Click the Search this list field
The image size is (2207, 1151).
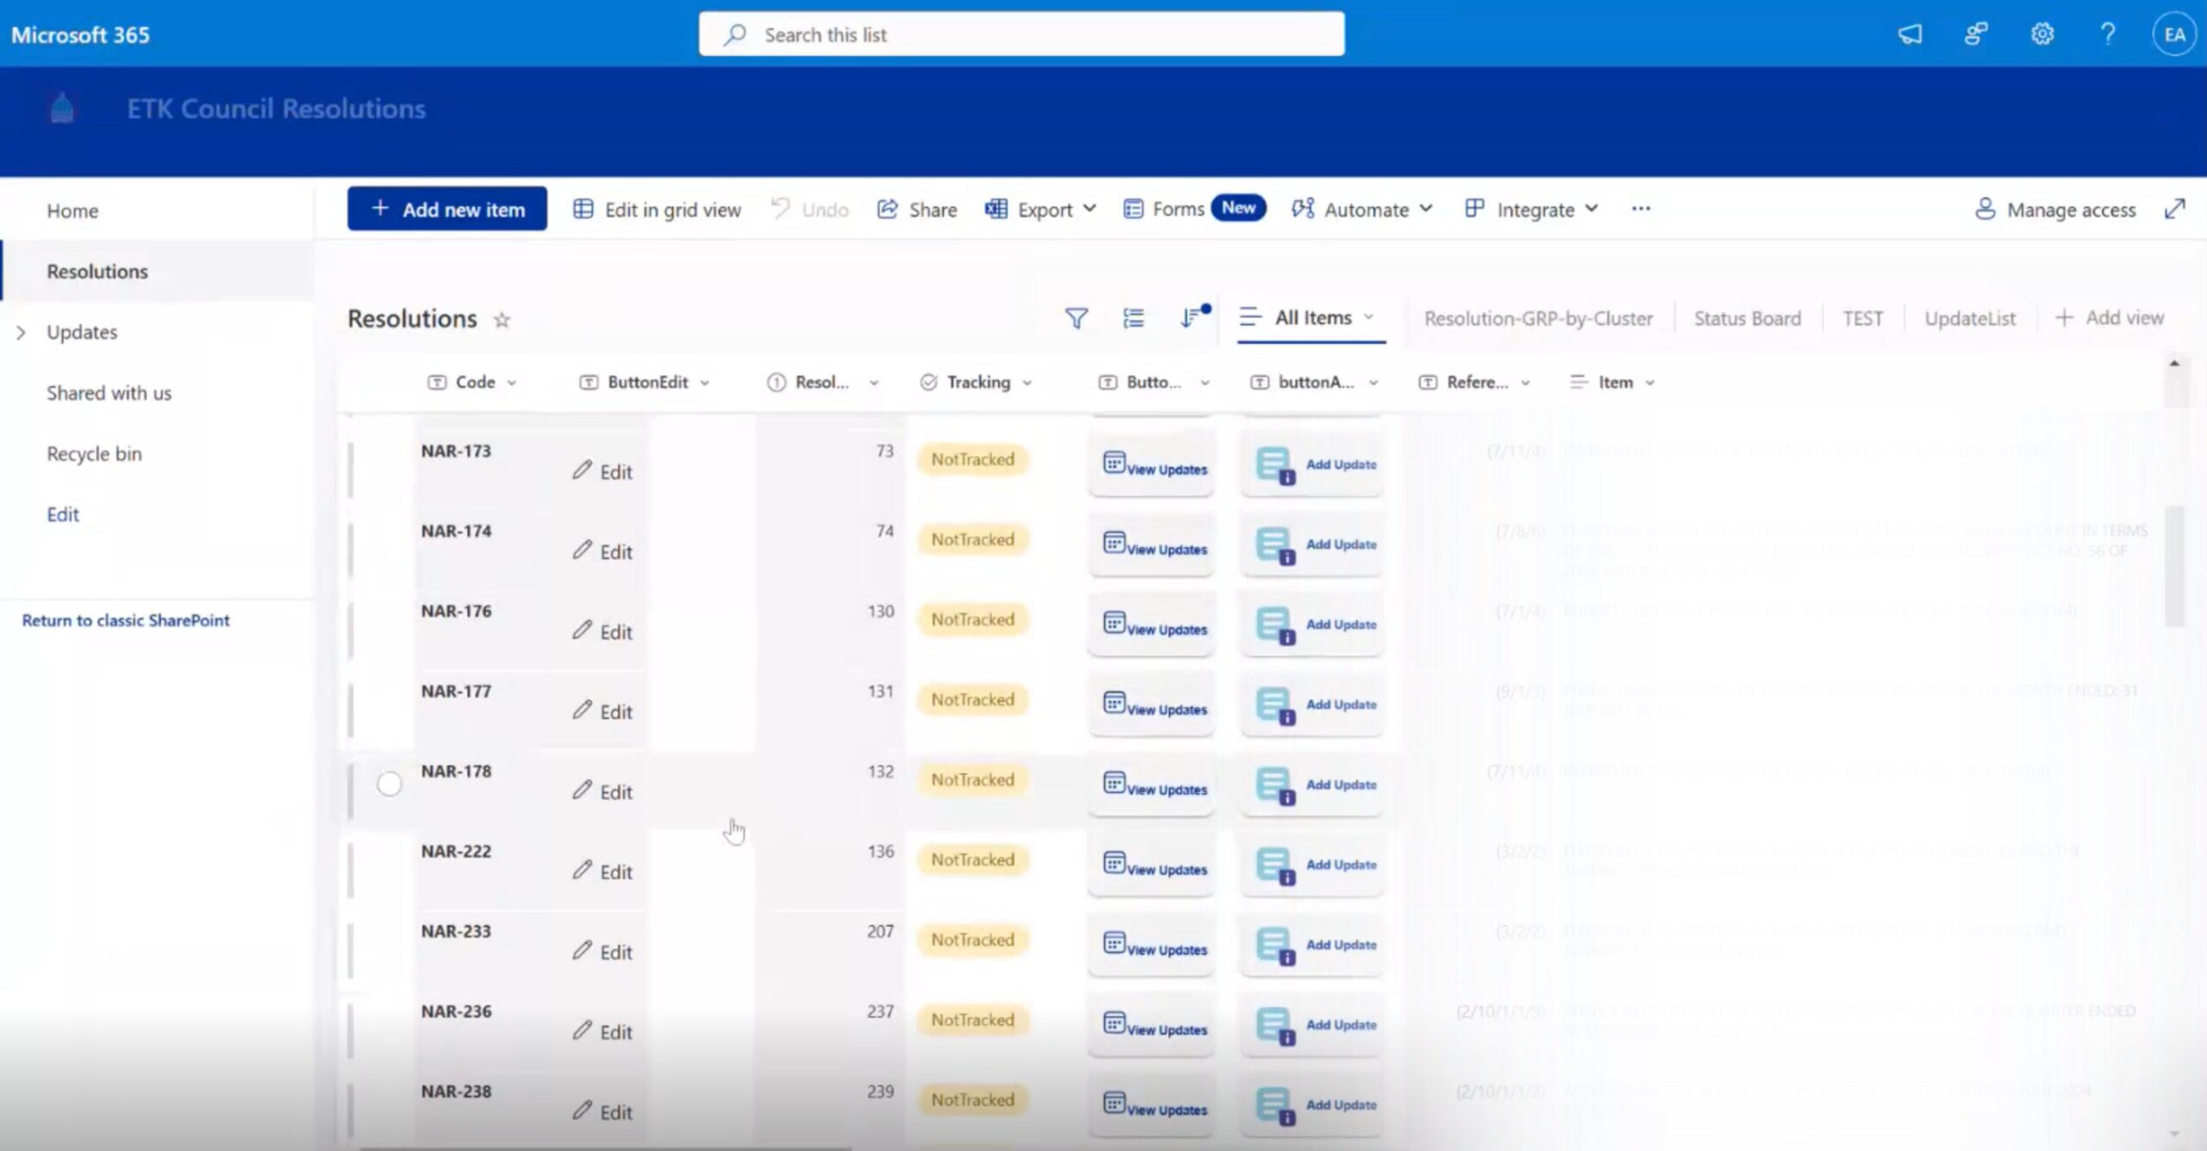tap(1021, 34)
